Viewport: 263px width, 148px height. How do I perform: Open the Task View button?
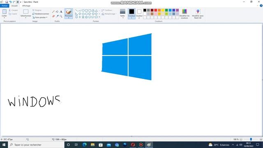coord(76,145)
